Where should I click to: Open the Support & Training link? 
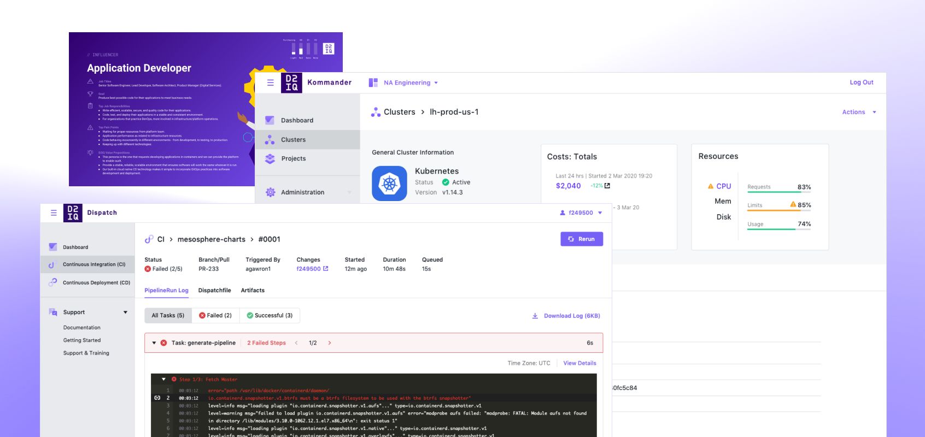(86, 353)
